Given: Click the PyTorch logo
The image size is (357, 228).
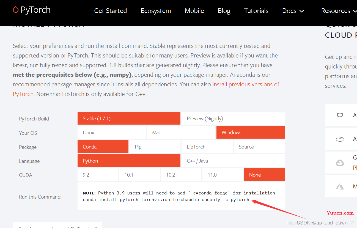Looking at the screenshot, I should pyautogui.click(x=32, y=10).
